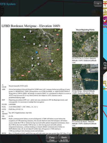Image resolution: width=107 pixels, height=143 pixels.
Task: Click the ARR arrival procedures label
Action: 3,89
